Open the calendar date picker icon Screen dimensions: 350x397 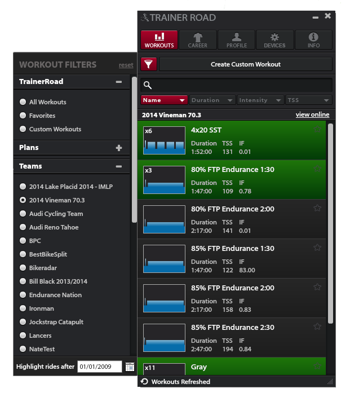tap(130, 367)
